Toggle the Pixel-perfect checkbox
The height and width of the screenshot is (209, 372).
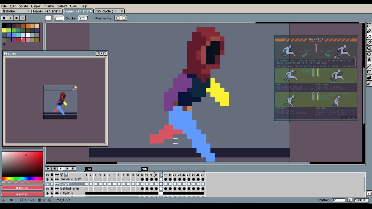coord(93,18)
